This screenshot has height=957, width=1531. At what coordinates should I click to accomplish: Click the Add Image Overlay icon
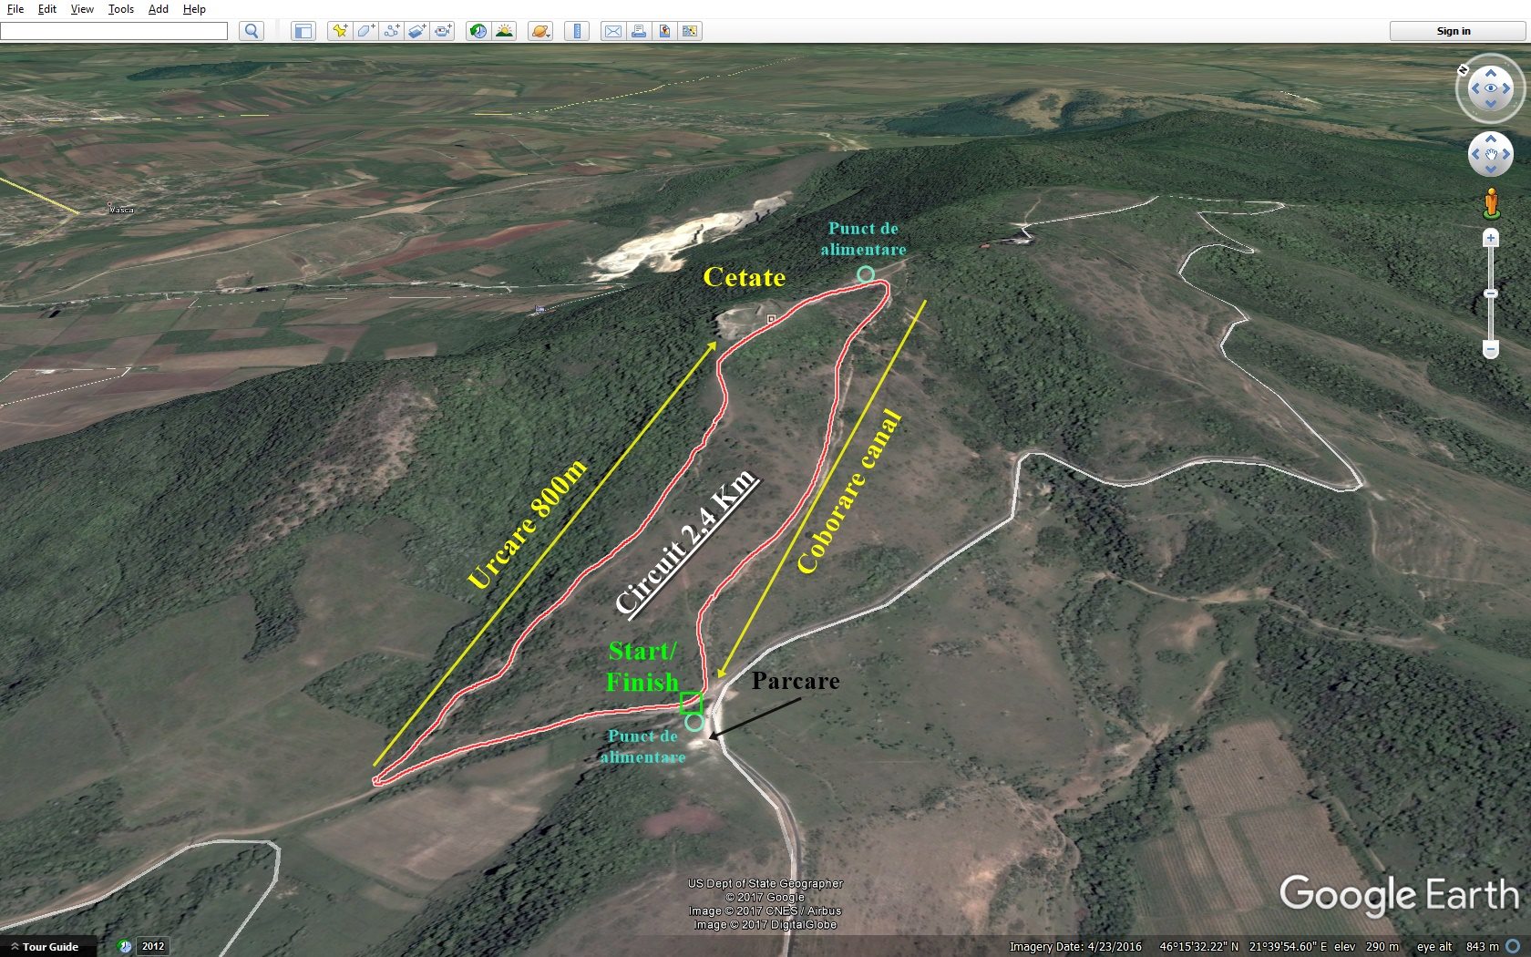pyautogui.click(x=416, y=31)
